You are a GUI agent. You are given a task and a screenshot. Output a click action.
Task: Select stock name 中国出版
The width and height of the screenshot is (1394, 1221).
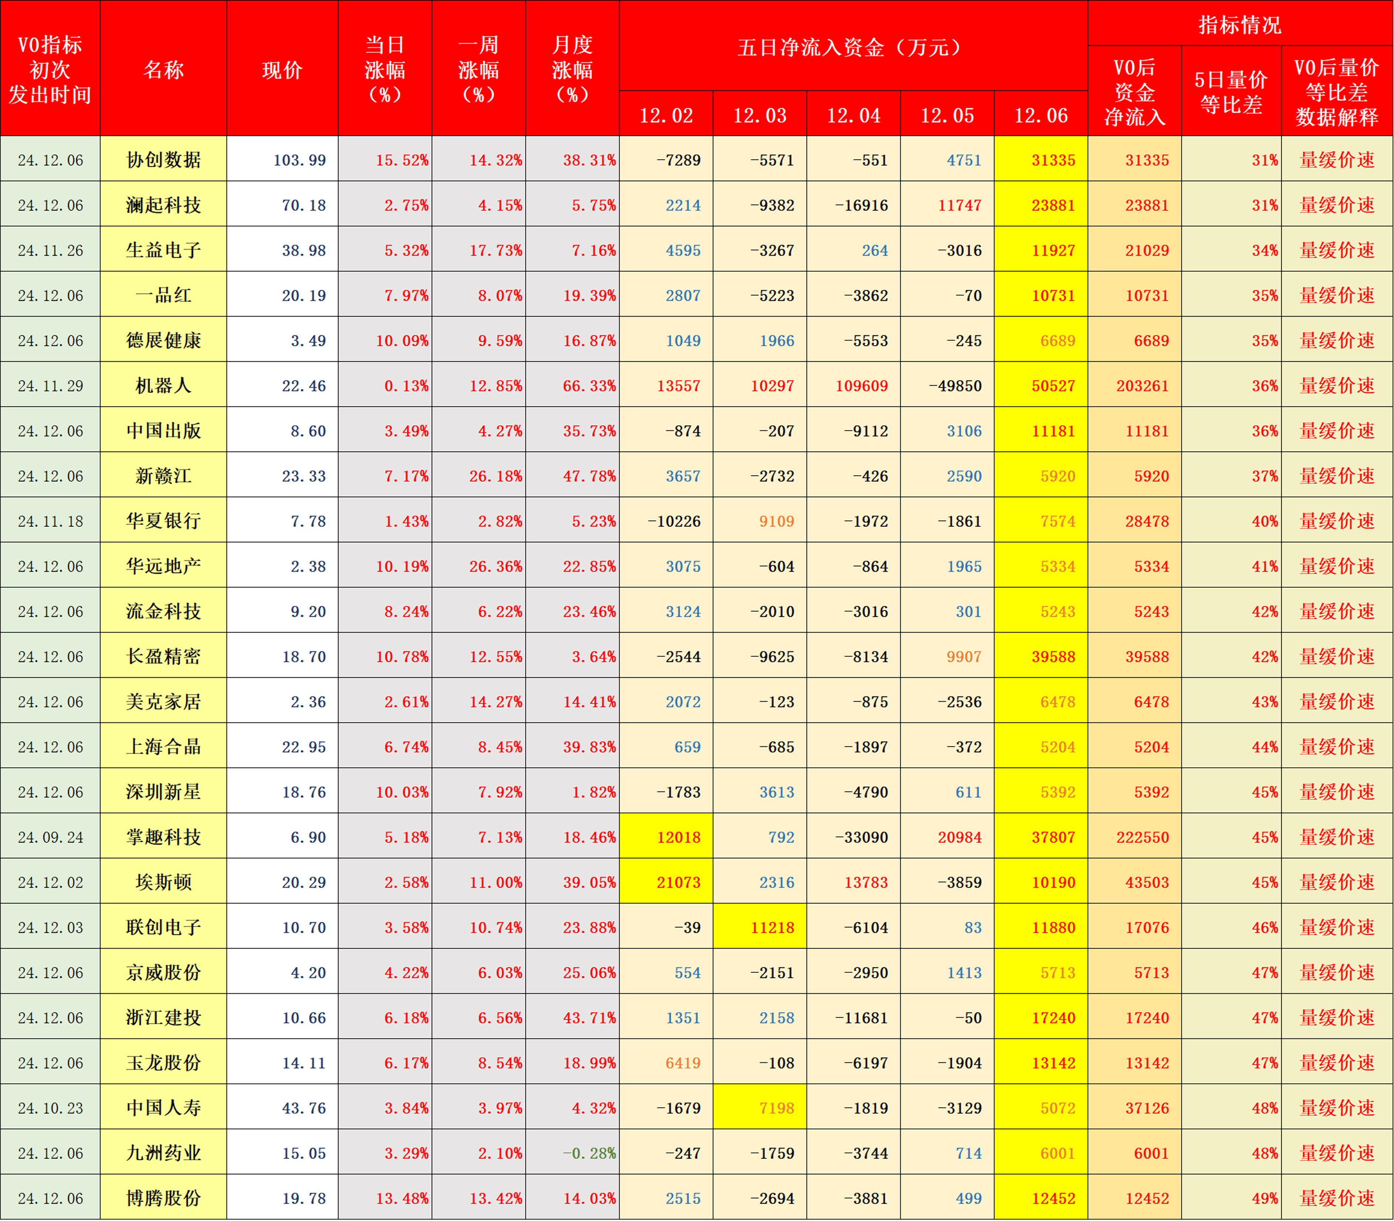click(x=164, y=430)
